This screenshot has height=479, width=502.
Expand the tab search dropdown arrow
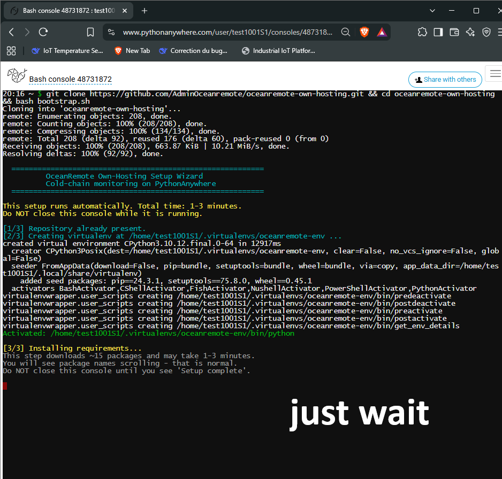432,11
